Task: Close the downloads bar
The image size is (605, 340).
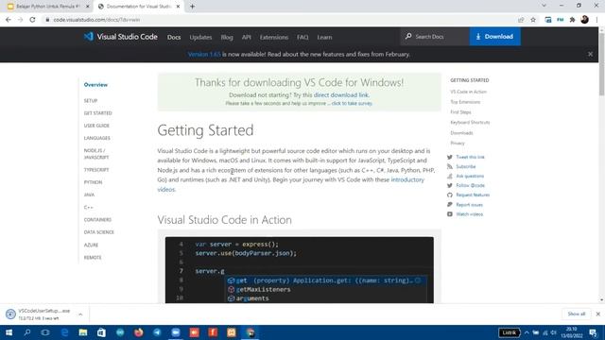Action: [598, 314]
